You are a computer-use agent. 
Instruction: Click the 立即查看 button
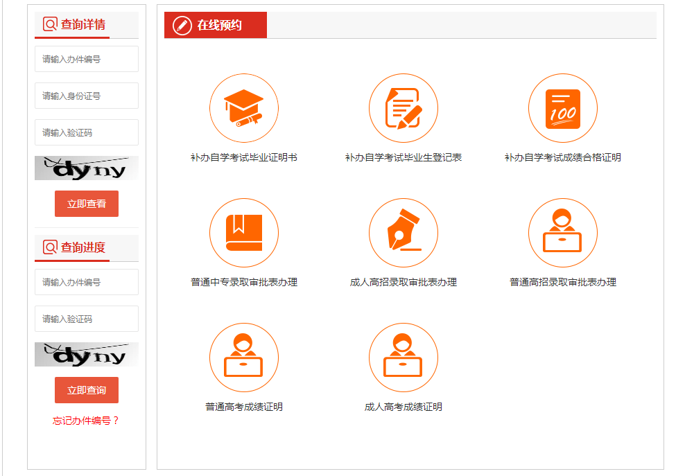[x=87, y=204]
